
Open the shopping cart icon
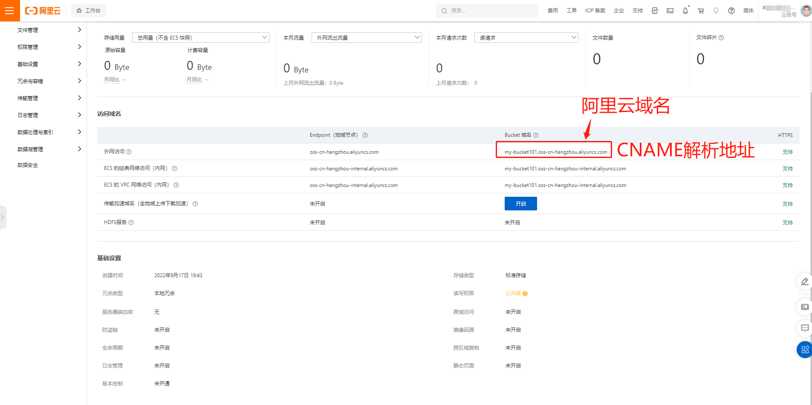(x=701, y=11)
